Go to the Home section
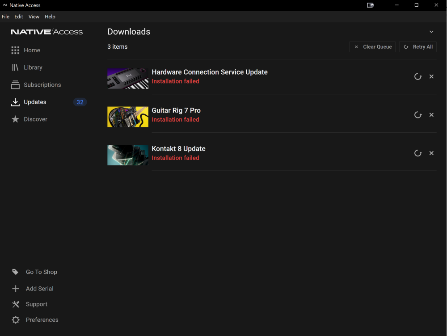Viewport: 447px width, 336px height. [x=32, y=50]
